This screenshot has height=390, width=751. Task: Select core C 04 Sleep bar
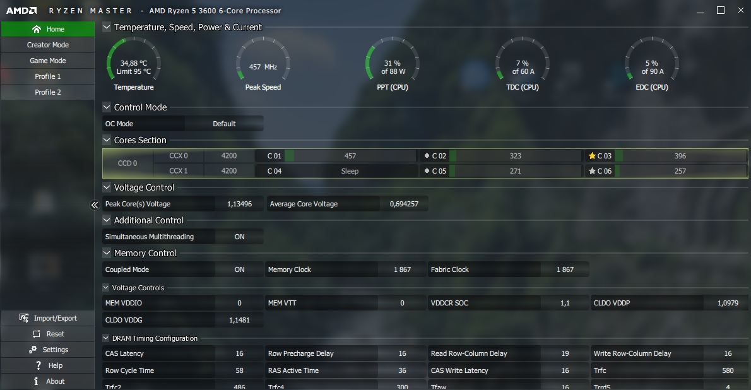(x=350, y=171)
